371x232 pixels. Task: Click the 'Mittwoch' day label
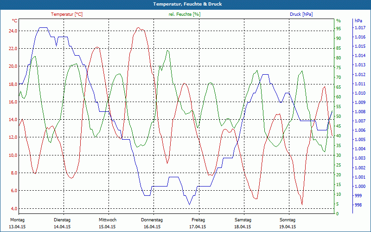pyautogui.click(x=108, y=219)
